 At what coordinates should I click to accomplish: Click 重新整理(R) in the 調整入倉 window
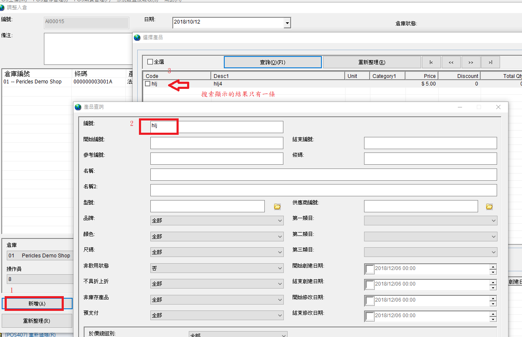(37, 321)
